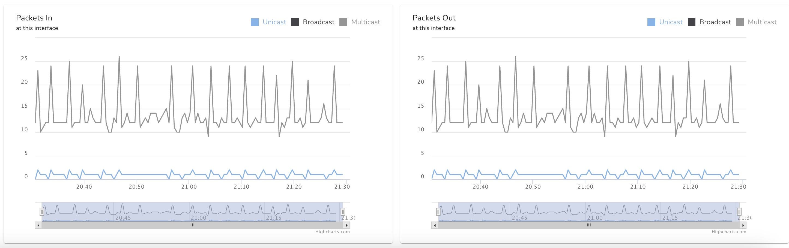
Task: Open Highcharts.com link under Packets Out chart
Action: (729, 232)
